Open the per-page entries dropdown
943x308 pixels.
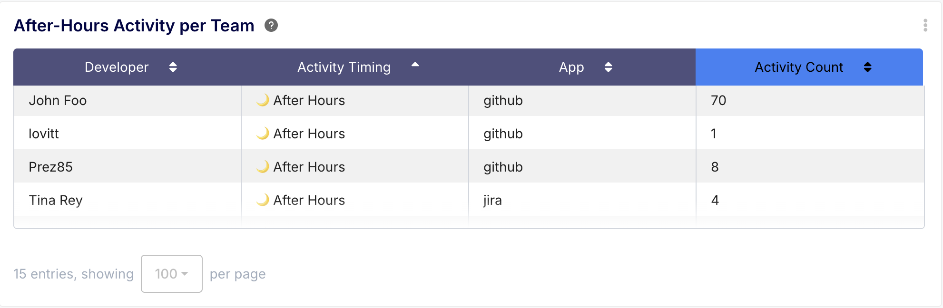coord(171,274)
